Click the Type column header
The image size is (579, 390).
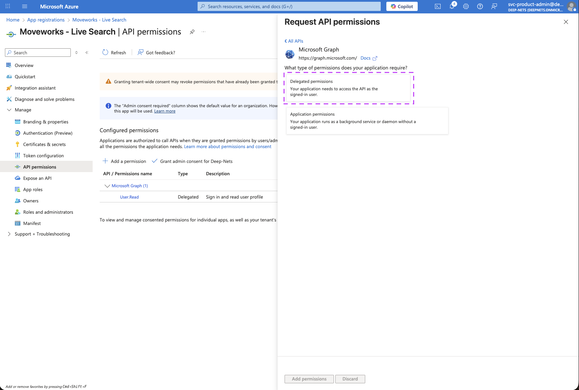[183, 174]
